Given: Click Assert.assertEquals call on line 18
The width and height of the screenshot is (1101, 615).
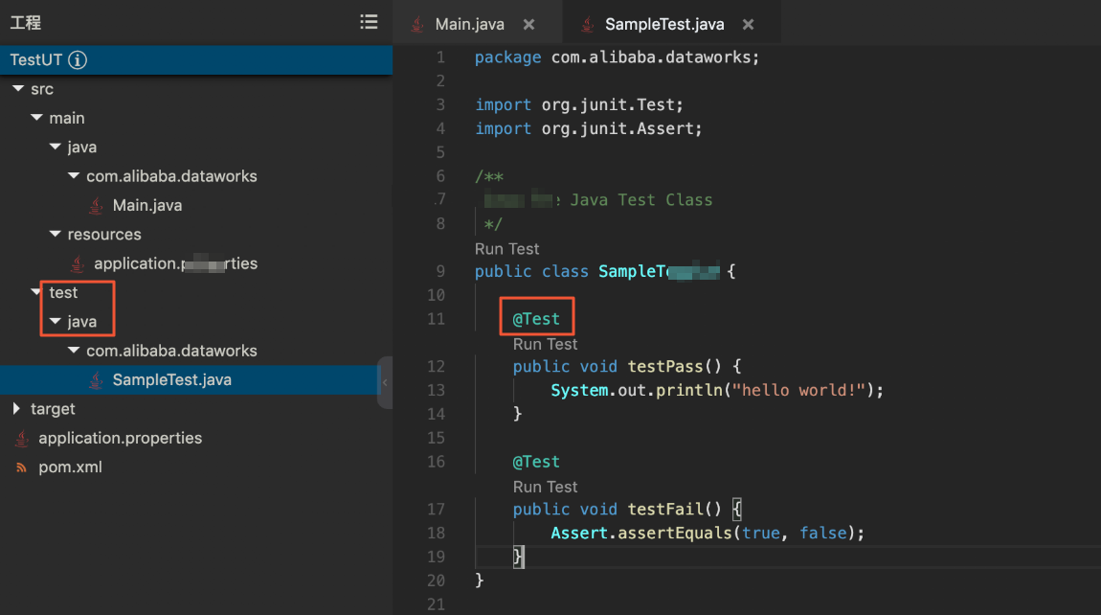Looking at the screenshot, I should (x=708, y=533).
